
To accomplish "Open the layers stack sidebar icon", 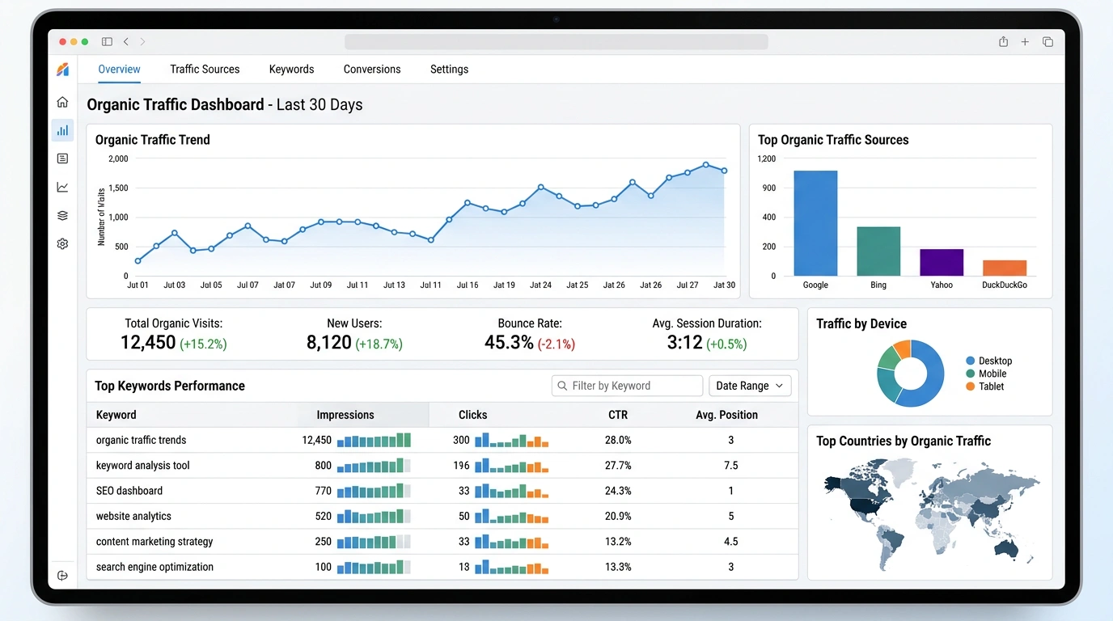I will click(x=62, y=215).
